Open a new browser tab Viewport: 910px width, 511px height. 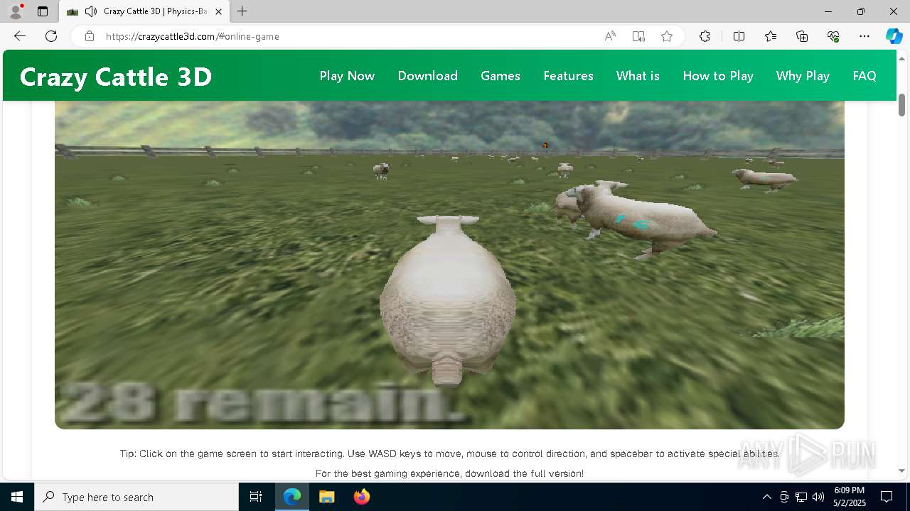pyautogui.click(x=242, y=11)
